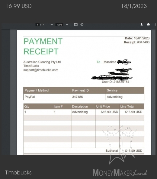
Task: Click the 'Massimo' recipient name
Action: click(110, 62)
